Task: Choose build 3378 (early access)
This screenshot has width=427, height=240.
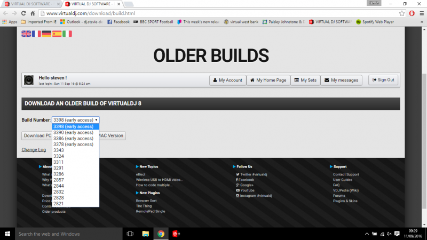Action: click(x=76, y=145)
